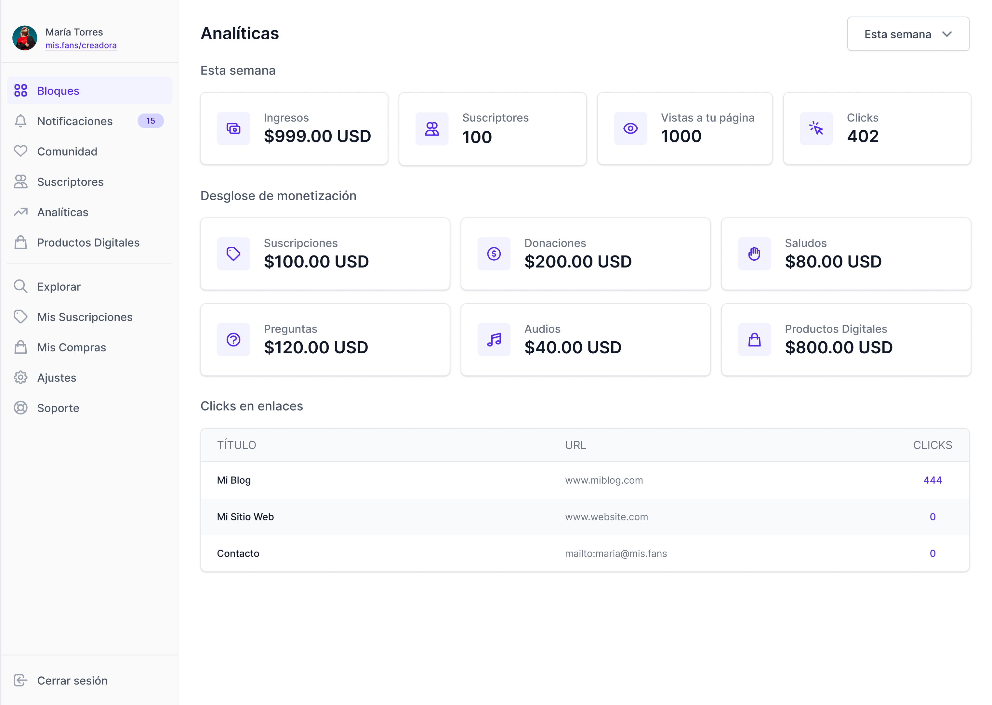This screenshot has width=992, height=705.
Task: Open the Esta semana period dropdown
Action: click(908, 34)
